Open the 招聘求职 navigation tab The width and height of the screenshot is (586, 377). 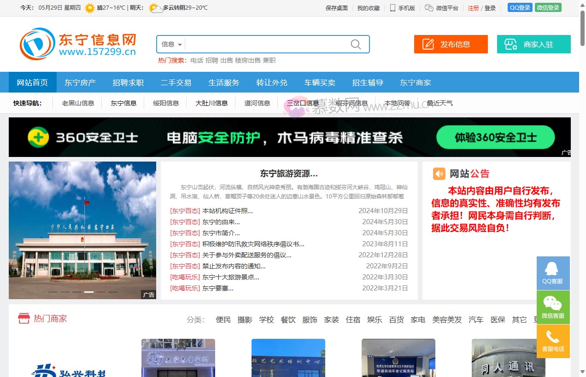[x=128, y=82]
